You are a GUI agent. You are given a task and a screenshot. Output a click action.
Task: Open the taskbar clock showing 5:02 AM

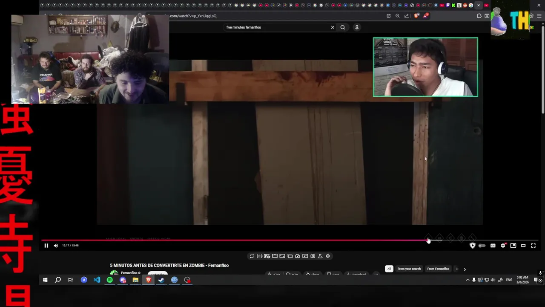(522, 280)
